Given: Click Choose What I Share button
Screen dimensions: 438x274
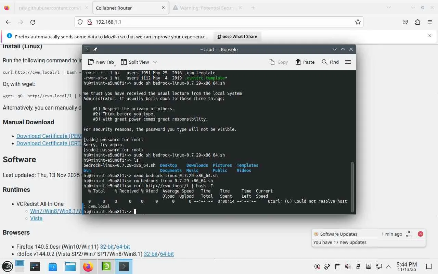Looking at the screenshot, I should coord(237,36).
